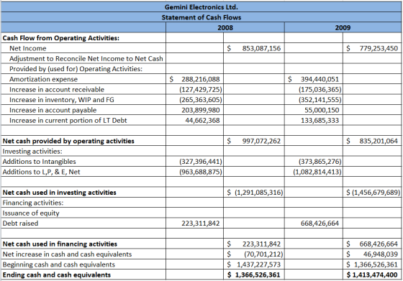Click the 'Statement of Cash Flows' header
The height and width of the screenshot is (281, 403).
[x=201, y=17]
